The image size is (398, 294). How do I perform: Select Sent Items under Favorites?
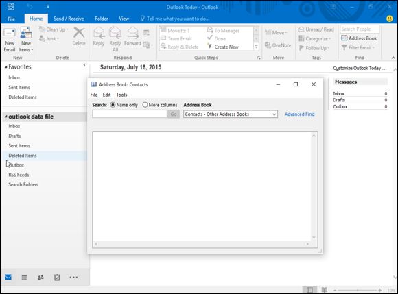(19, 87)
